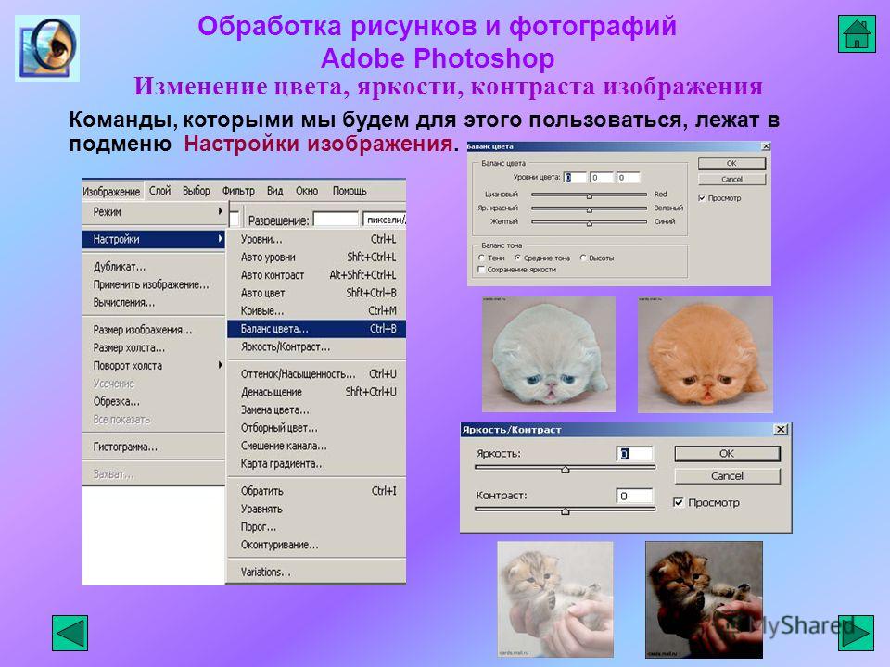Enable Сохранение яркости checkbox
Screen dimensions: 890x667
[481, 270]
